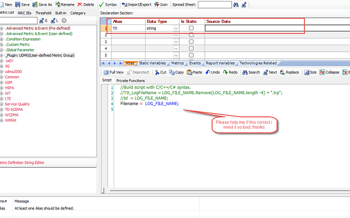Image resolution: width=350 pixels, height=218 pixels.
Task: Switch to the Threshold tab
Action: [x=43, y=13]
